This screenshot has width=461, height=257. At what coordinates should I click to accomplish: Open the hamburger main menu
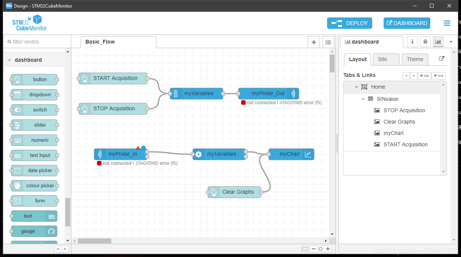[x=447, y=23]
